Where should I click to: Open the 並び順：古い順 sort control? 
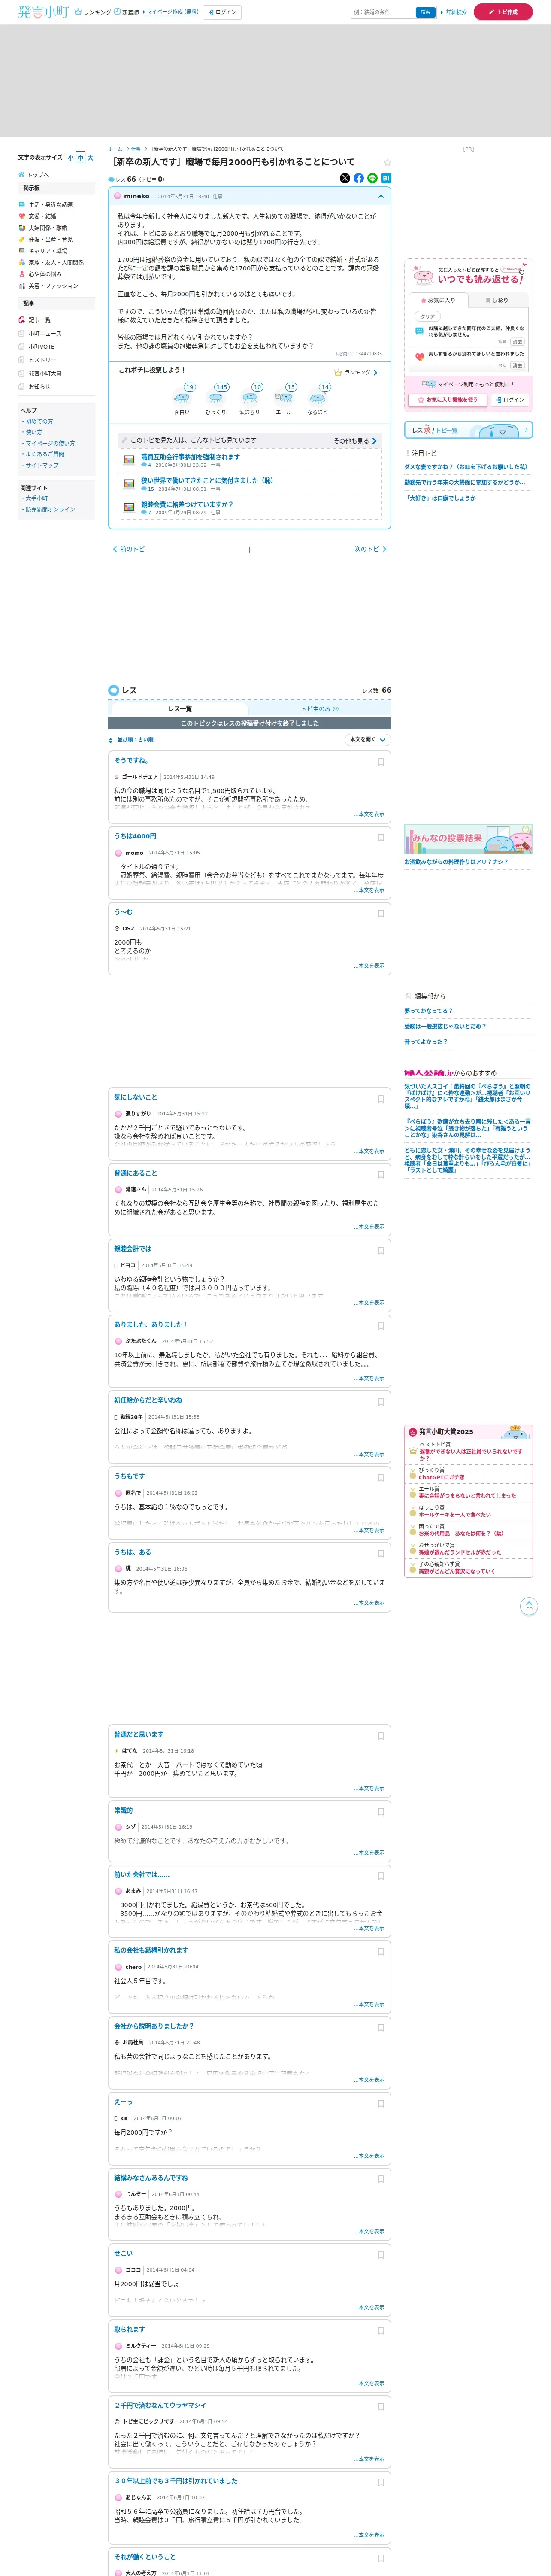click(131, 740)
